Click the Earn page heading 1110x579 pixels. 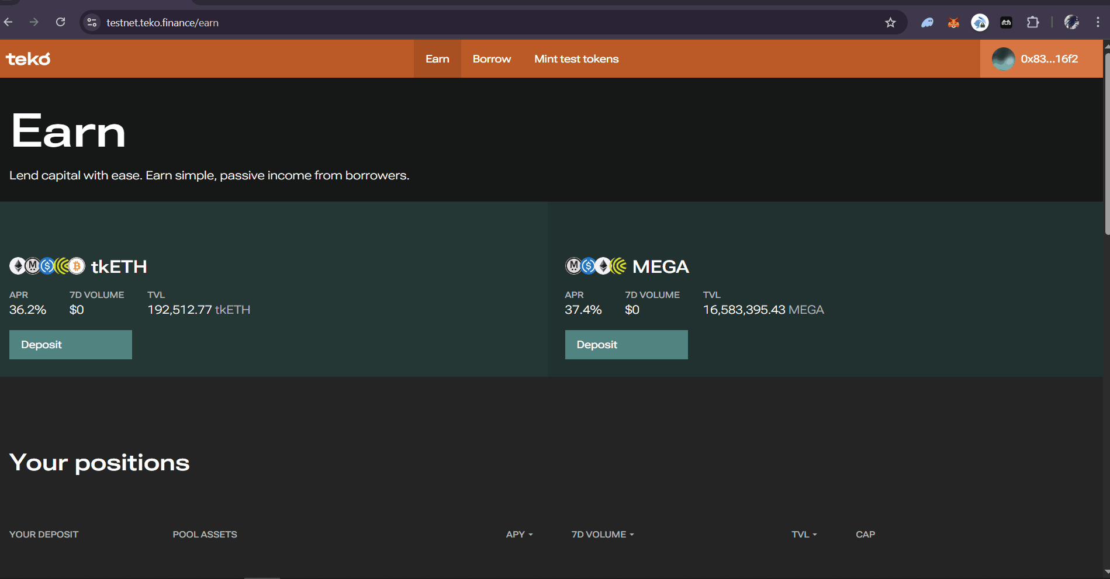coord(68,131)
